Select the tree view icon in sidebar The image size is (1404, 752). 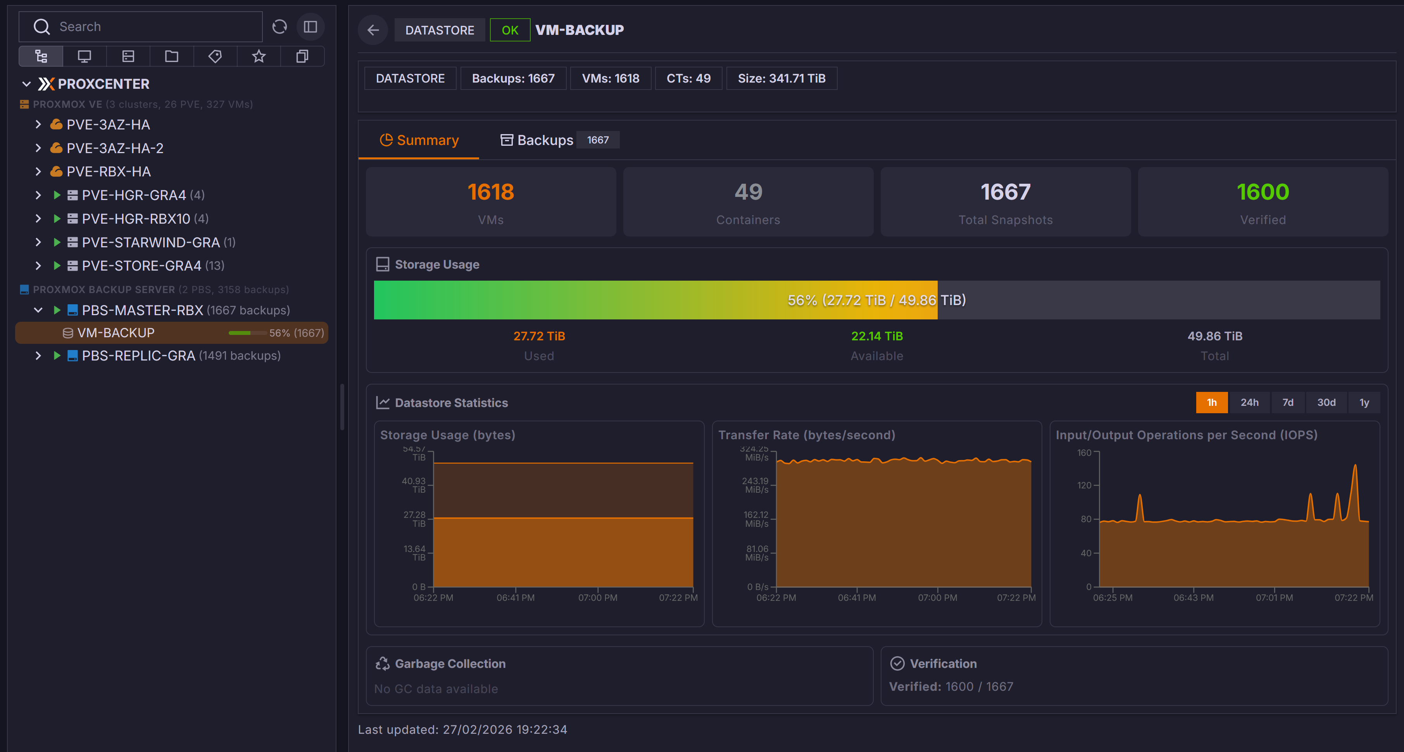[41, 56]
